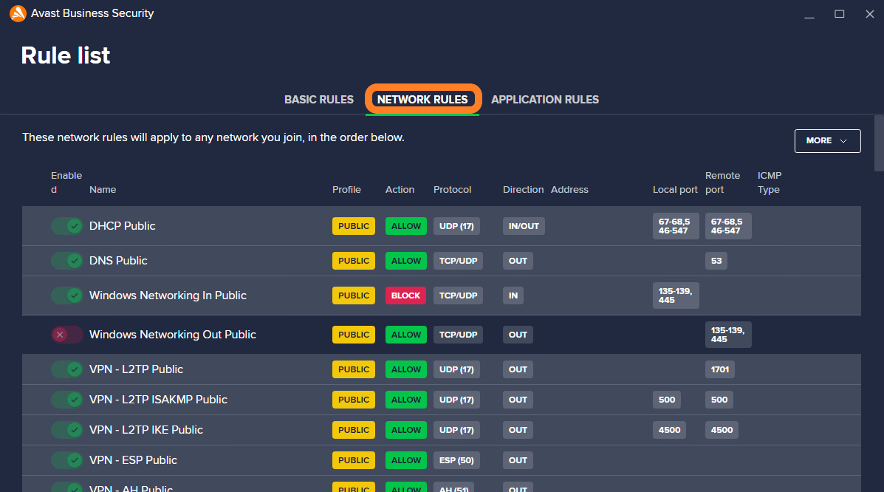Click PUBLIC badge in DNS Public row
This screenshot has width=884, height=492.
[354, 261]
